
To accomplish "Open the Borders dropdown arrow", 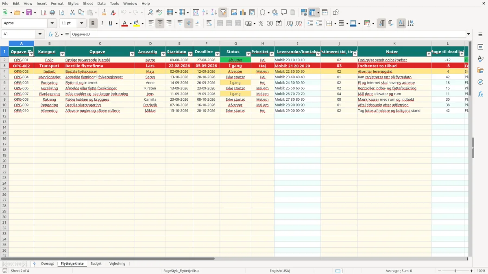I will pyautogui.click(x=336, y=24).
